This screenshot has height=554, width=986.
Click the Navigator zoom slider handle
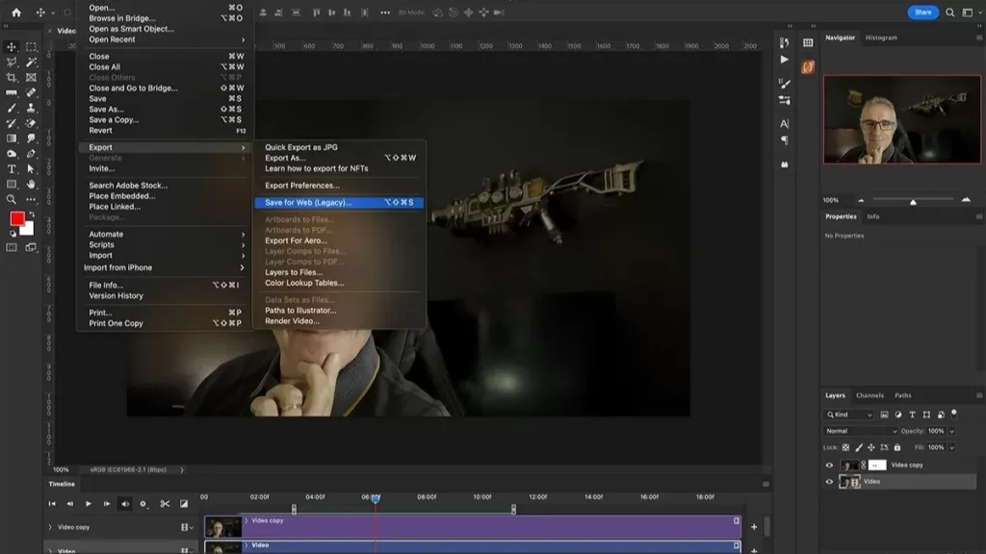[913, 202]
